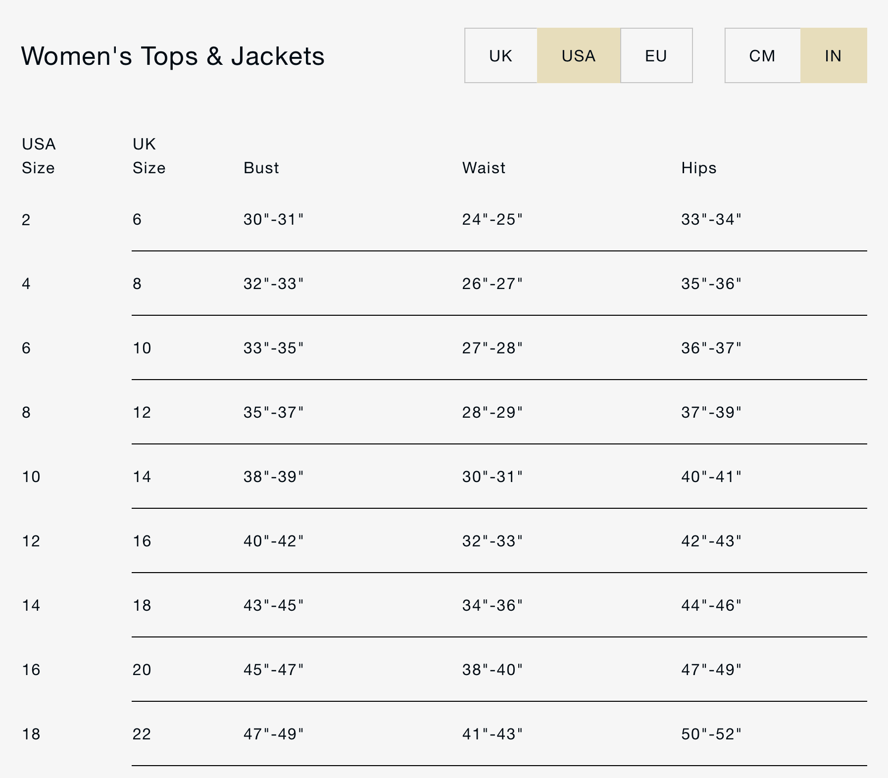Click bust value 43"-45" in size 14 row
The width and height of the screenshot is (888, 778).
click(x=273, y=605)
